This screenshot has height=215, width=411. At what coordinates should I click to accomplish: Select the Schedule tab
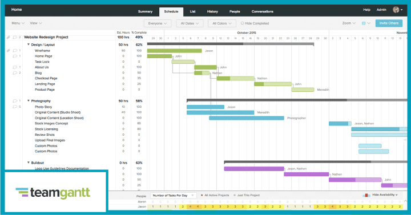(x=171, y=11)
